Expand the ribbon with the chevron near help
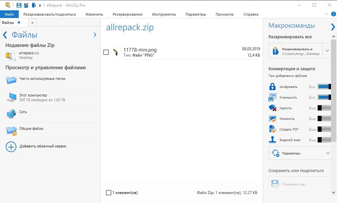The width and height of the screenshot is (337, 203). tap(326, 14)
